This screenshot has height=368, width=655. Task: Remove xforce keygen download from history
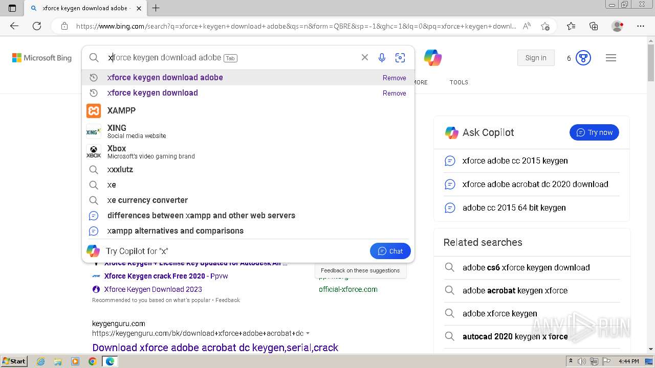(x=395, y=93)
